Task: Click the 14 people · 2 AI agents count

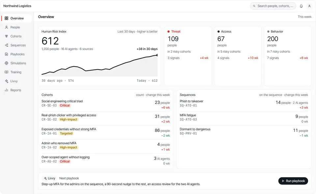Action: coord(292,103)
